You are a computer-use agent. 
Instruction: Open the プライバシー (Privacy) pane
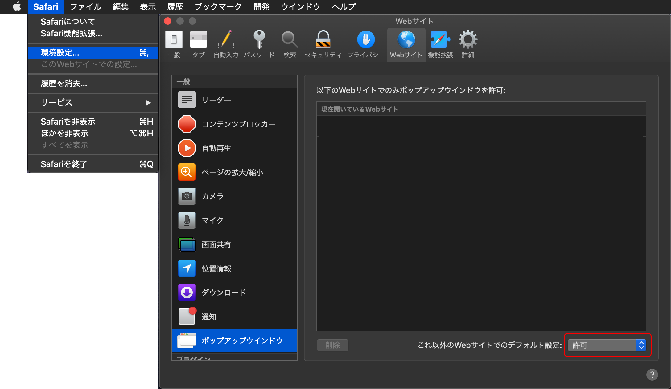click(x=366, y=44)
